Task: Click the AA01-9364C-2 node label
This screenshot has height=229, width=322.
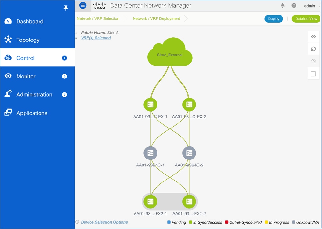Action: [189, 165]
